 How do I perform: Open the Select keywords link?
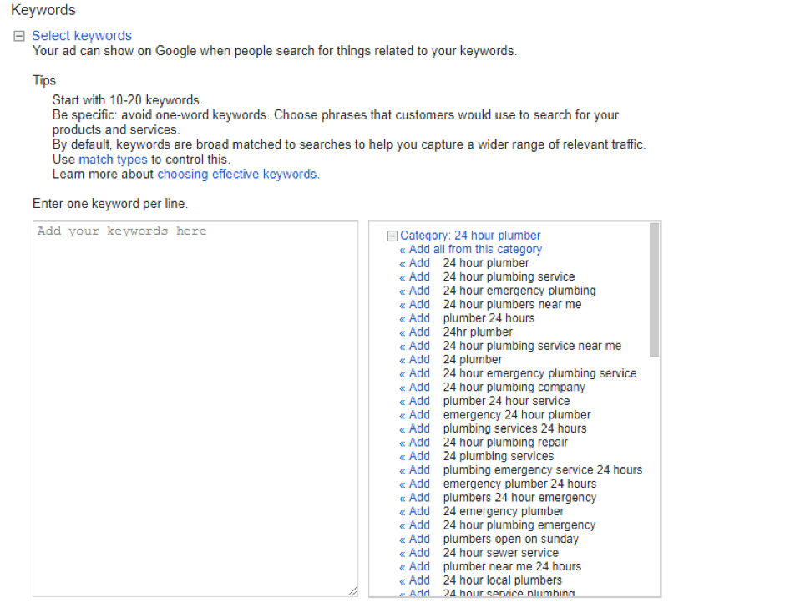(x=82, y=36)
